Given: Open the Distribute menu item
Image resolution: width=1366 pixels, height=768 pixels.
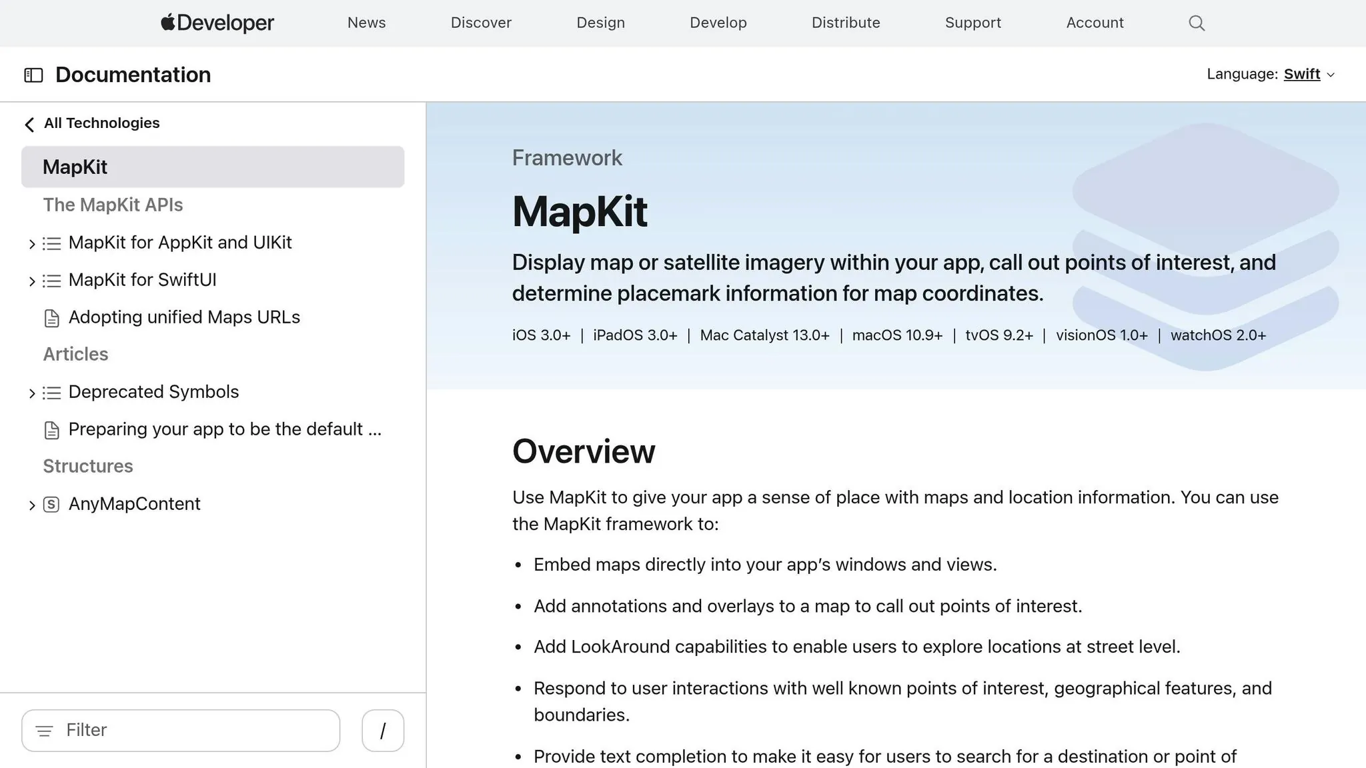Looking at the screenshot, I should (845, 22).
